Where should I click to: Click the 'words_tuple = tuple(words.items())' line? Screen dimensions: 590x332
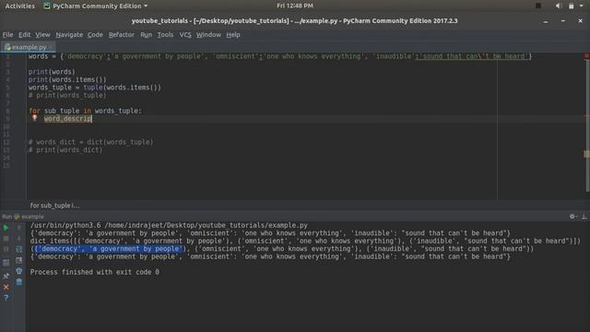pos(95,88)
